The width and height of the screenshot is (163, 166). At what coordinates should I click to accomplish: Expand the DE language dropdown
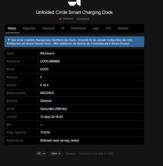(41, 153)
